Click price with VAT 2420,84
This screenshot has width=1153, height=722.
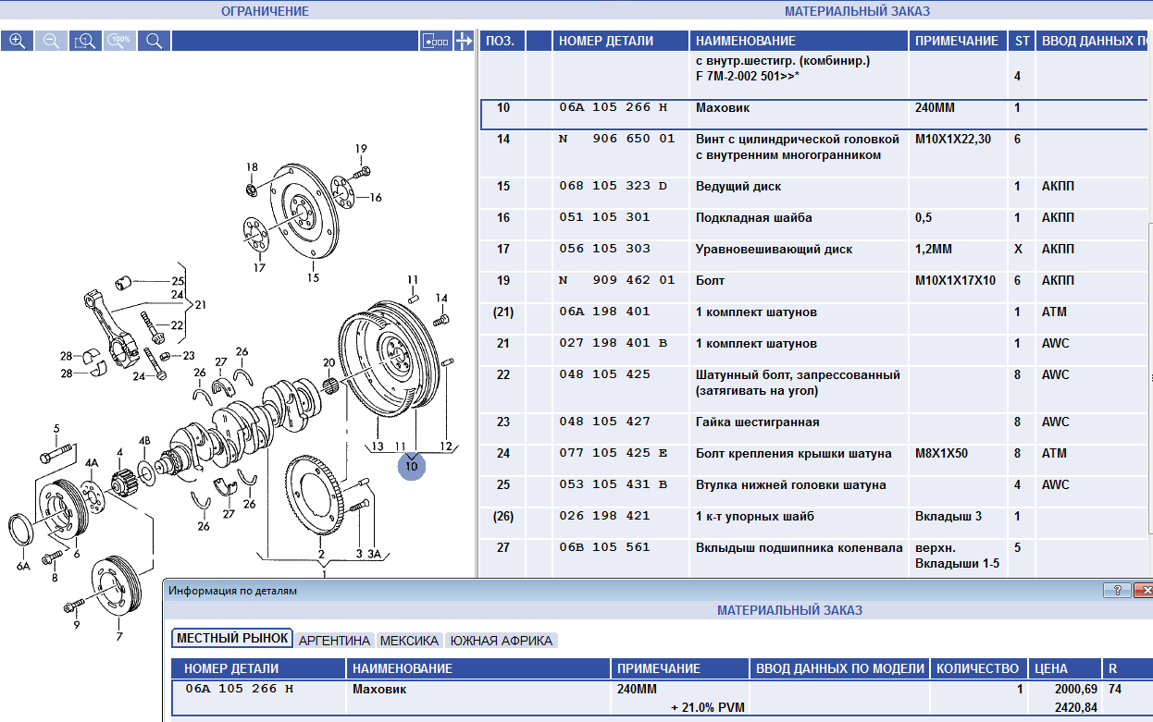click(x=1075, y=707)
